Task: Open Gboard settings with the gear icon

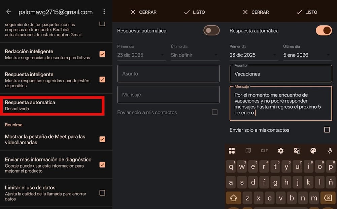Action: point(280,151)
